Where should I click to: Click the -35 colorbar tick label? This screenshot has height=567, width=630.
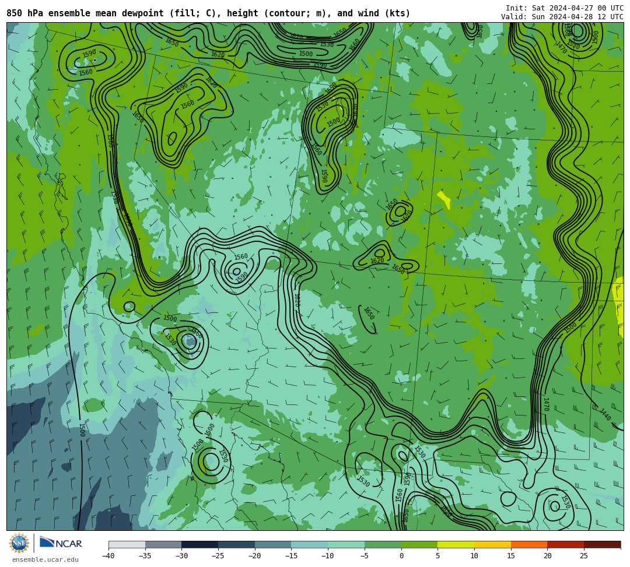[x=145, y=556]
